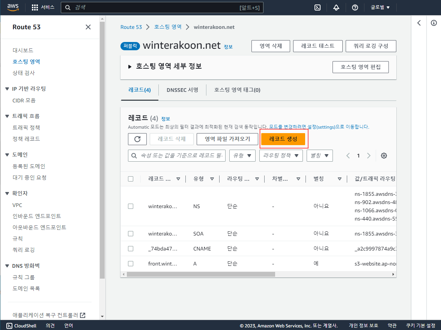The height and width of the screenshot is (330, 441).
Task: Focus the top 검색 search field
Action: click(162, 7)
